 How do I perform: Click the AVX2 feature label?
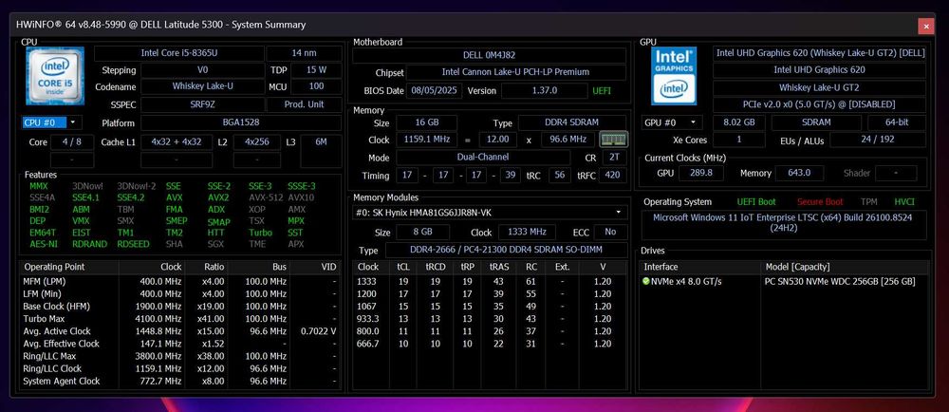click(218, 197)
